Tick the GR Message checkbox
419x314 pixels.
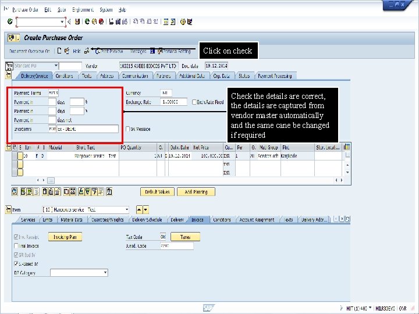[127, 129]
